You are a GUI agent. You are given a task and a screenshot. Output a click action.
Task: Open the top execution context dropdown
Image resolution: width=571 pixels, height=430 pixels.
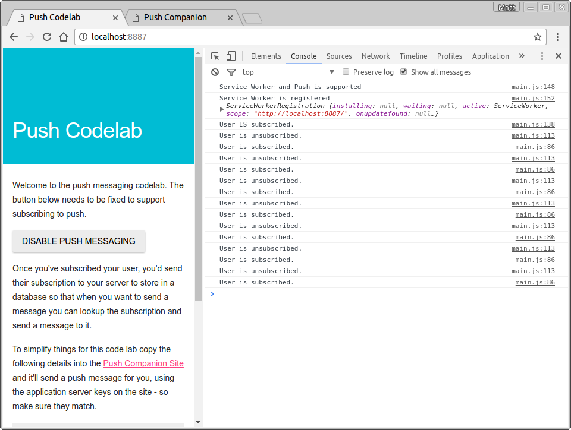point(288,72)
